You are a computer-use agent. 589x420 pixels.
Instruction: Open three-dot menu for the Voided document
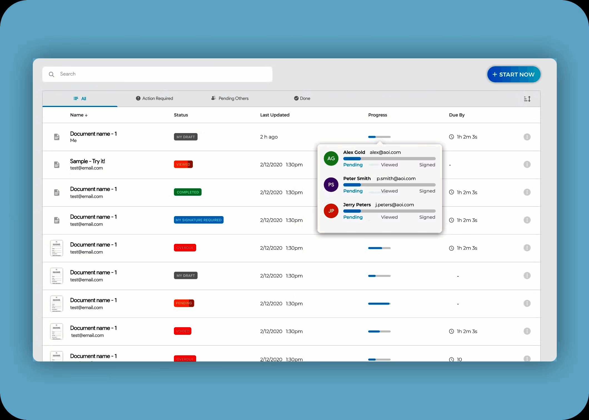pos(527,331)
